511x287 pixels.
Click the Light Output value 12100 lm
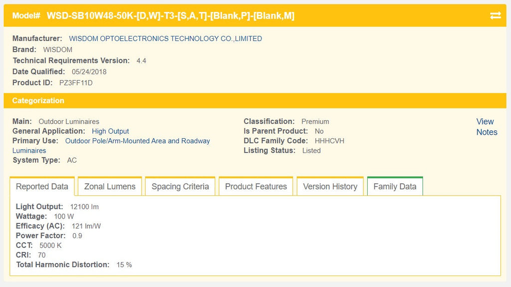click(x=84, y=207)
